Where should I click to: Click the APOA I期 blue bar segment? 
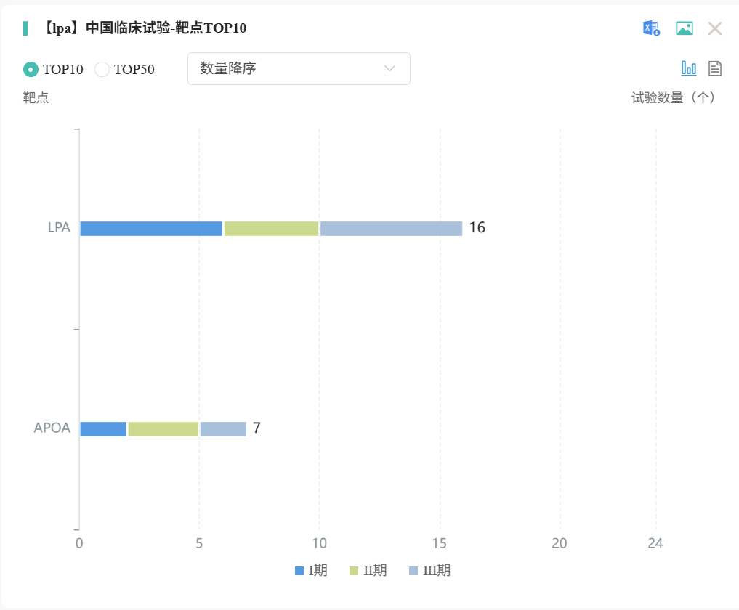click(x=102, y=429)
